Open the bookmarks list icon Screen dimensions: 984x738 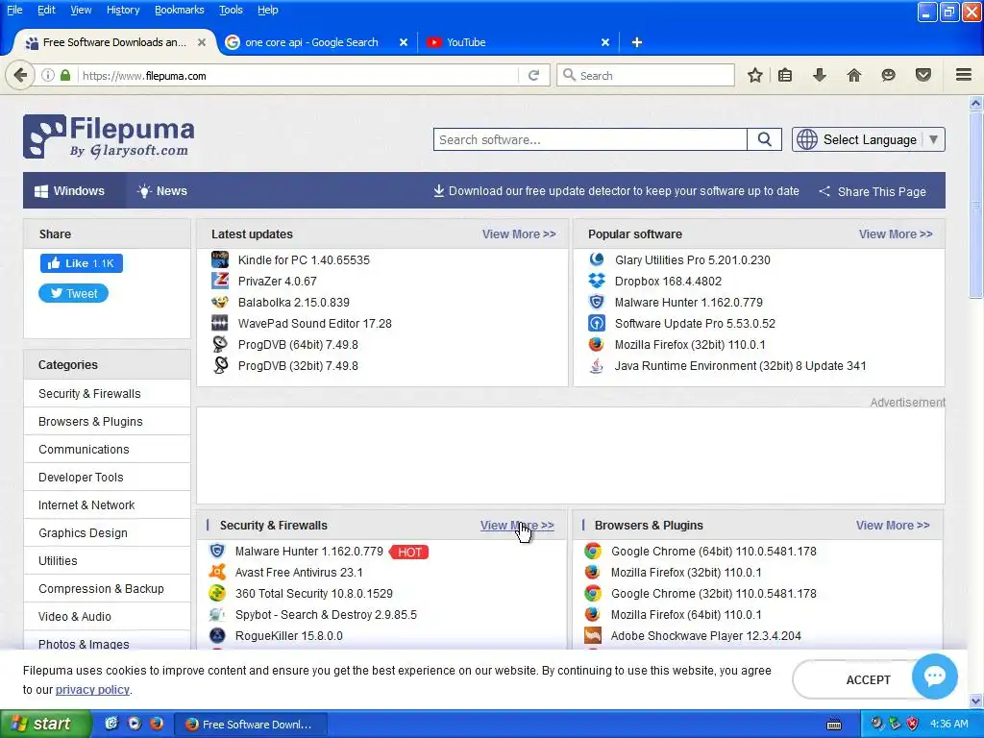click(x=785, y=75)
